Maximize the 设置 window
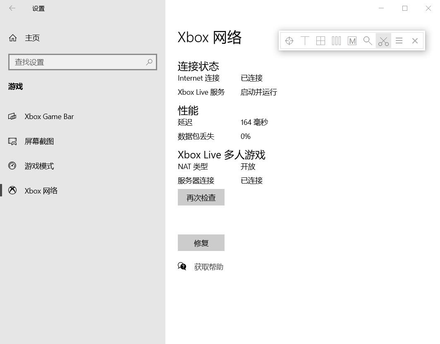Image resolution: width=440 pixels, height=344 pixels. [404, 8]
